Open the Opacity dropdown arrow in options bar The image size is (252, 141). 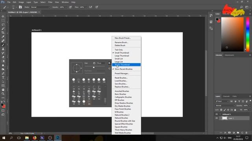pyautogui.click(x=66, y=7)
